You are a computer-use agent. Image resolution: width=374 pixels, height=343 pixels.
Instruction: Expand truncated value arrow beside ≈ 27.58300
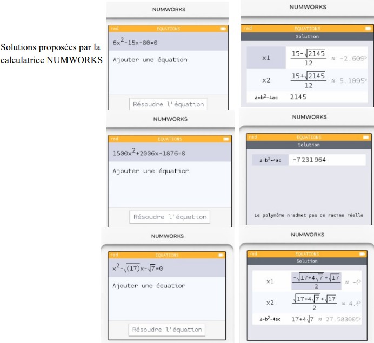click(x=359, y=319)
